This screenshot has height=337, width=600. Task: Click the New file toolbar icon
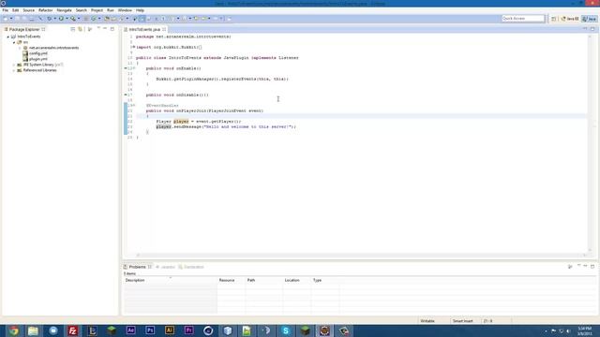coord(6,19)
